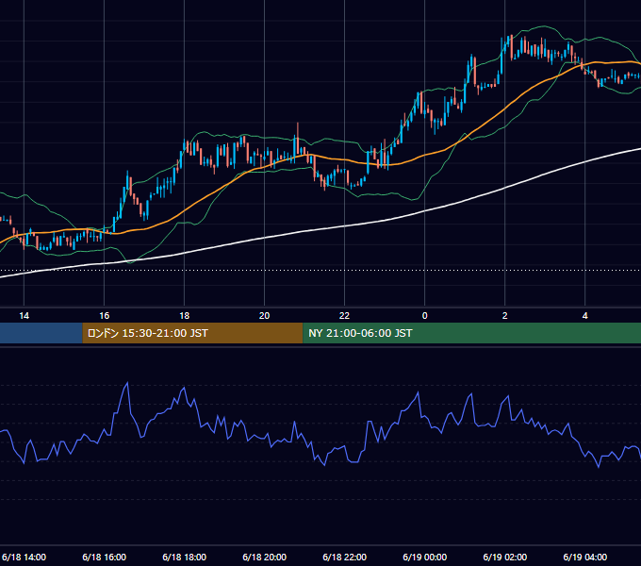Click the 6/18 14:00 time label
This screenshot has height=566, width=641.
click(x=24, y=557)
